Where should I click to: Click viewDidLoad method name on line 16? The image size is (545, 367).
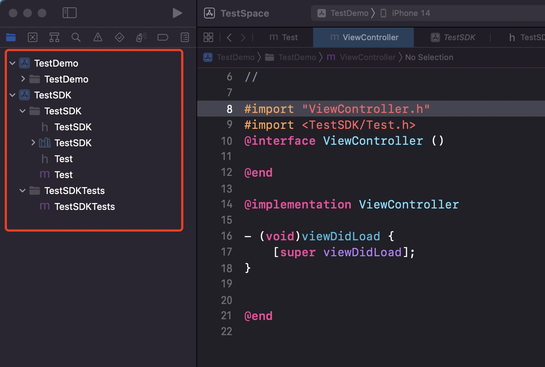click(341, 236)
